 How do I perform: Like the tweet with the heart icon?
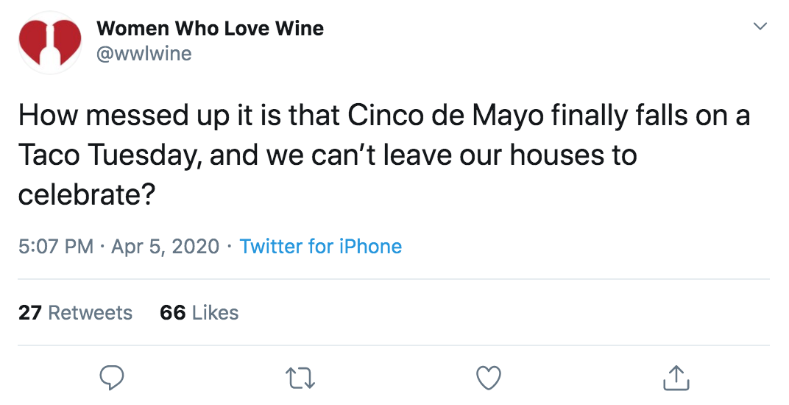(489, 378)
